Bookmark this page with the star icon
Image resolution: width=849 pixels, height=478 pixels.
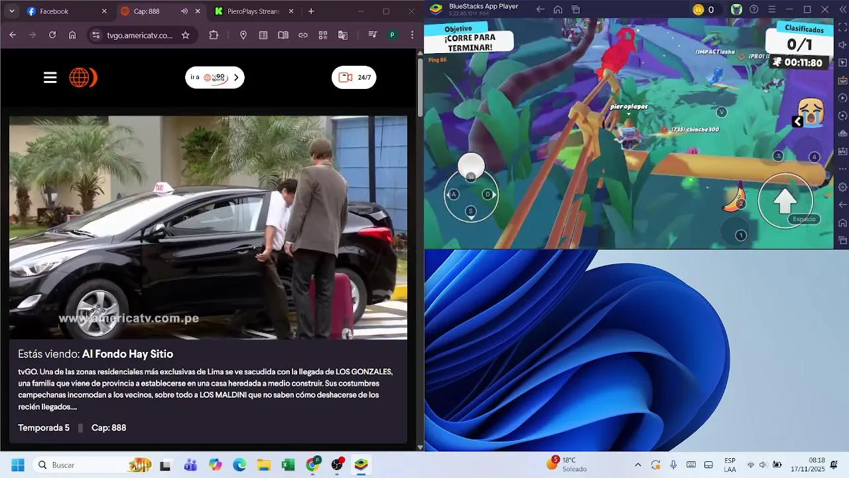186,35
